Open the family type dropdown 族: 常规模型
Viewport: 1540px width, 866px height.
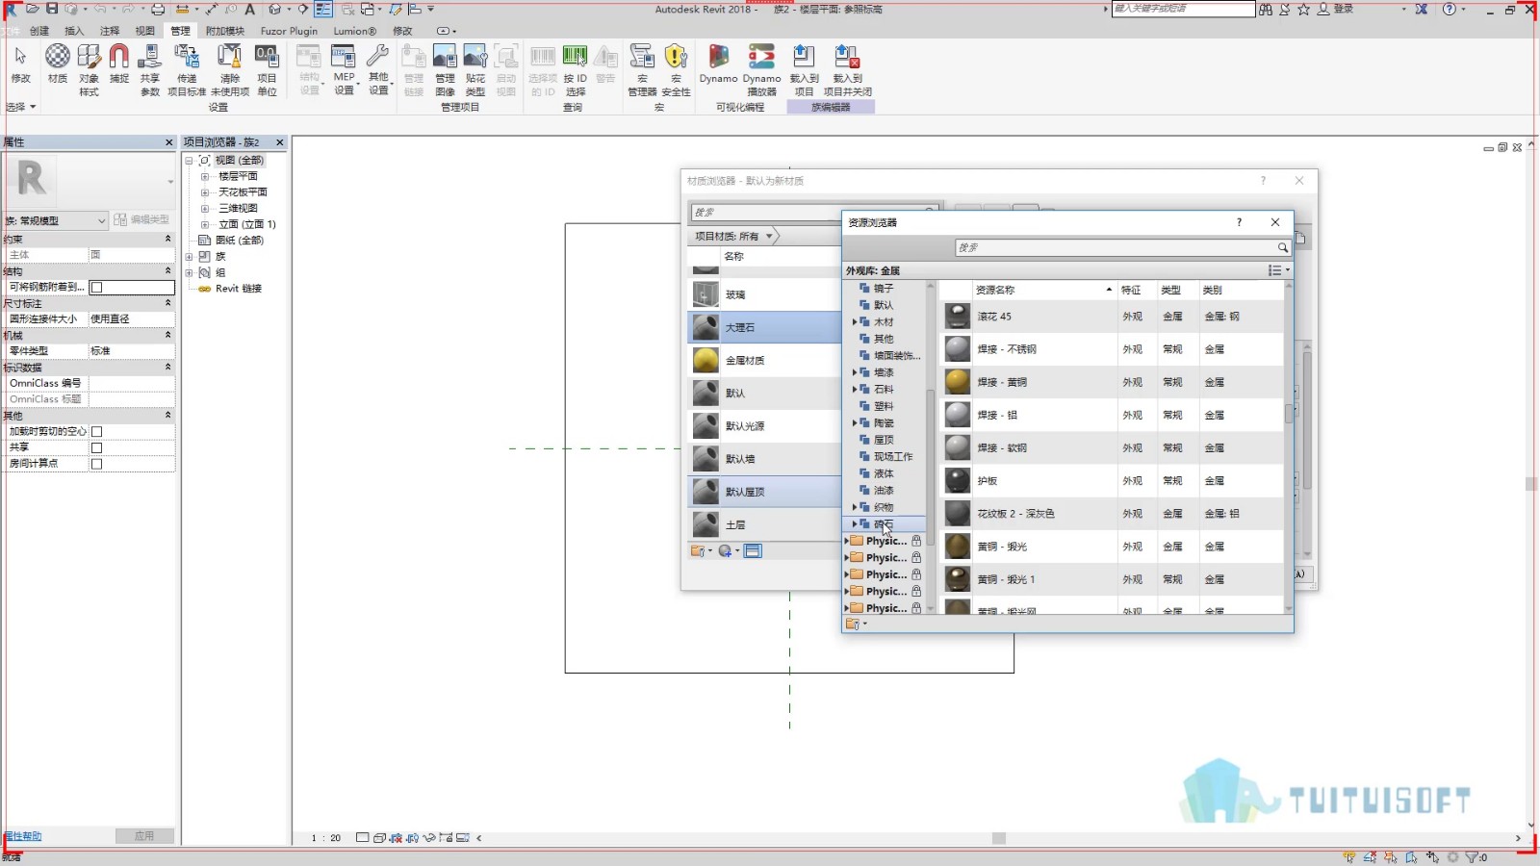pyautogui.click(x=55, y=220)
